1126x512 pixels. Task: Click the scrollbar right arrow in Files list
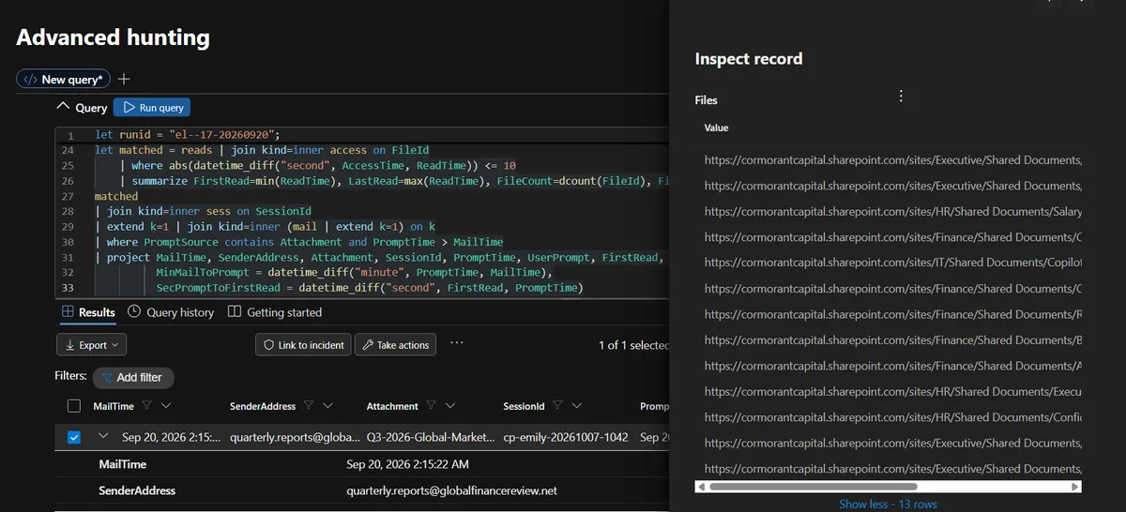point(1076,487)
